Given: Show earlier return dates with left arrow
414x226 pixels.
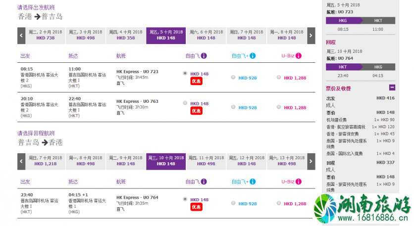Looking at the screenshot, I should (x=21, y=161).
